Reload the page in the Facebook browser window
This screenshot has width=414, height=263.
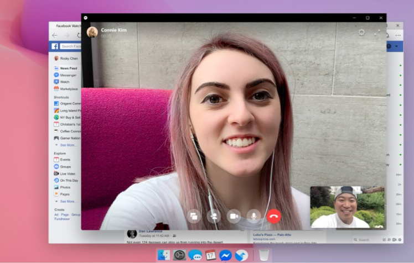[79, 35]
